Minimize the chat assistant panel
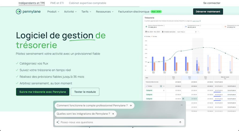This screenshot has height=131, width=239. 181,105
